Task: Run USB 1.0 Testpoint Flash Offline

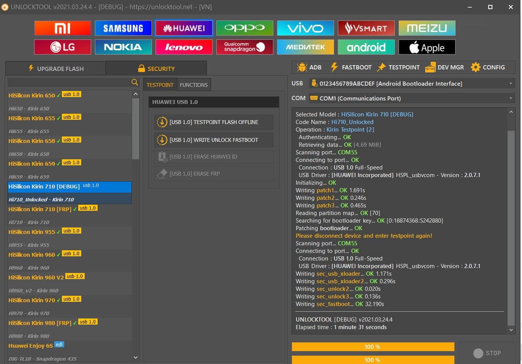Action: [214, 122]
